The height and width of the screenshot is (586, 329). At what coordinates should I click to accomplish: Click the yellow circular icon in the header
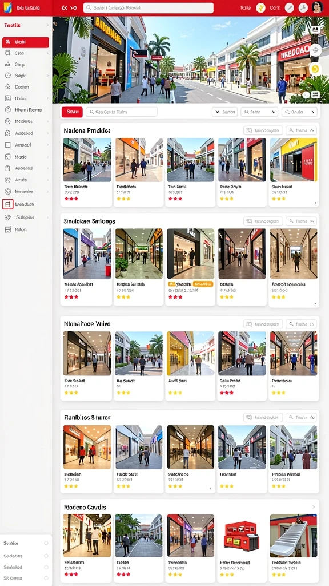pyautogui.click(x=260, y=7)
